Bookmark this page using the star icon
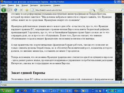 coord(91,10)
